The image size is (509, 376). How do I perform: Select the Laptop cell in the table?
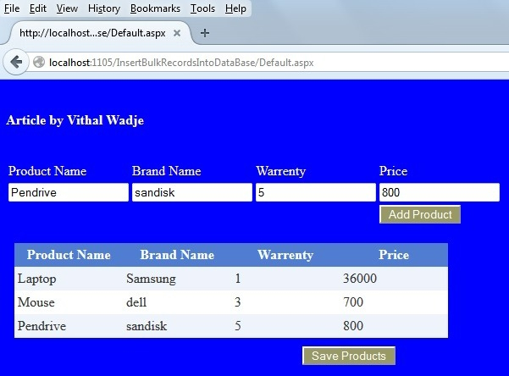click(x=36, y=279)
